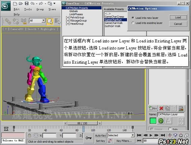Go to end of animation playback button
Viewport: 191px width, 145px height.
163,135
